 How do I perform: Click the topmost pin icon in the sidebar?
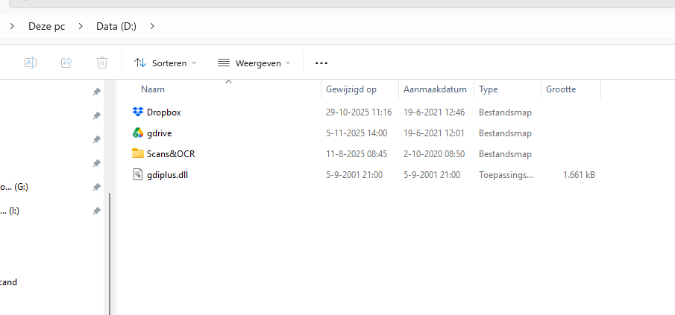point(97,92)
